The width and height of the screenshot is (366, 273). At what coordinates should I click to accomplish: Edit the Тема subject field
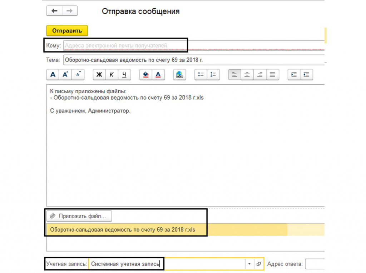tap(194, 60)
